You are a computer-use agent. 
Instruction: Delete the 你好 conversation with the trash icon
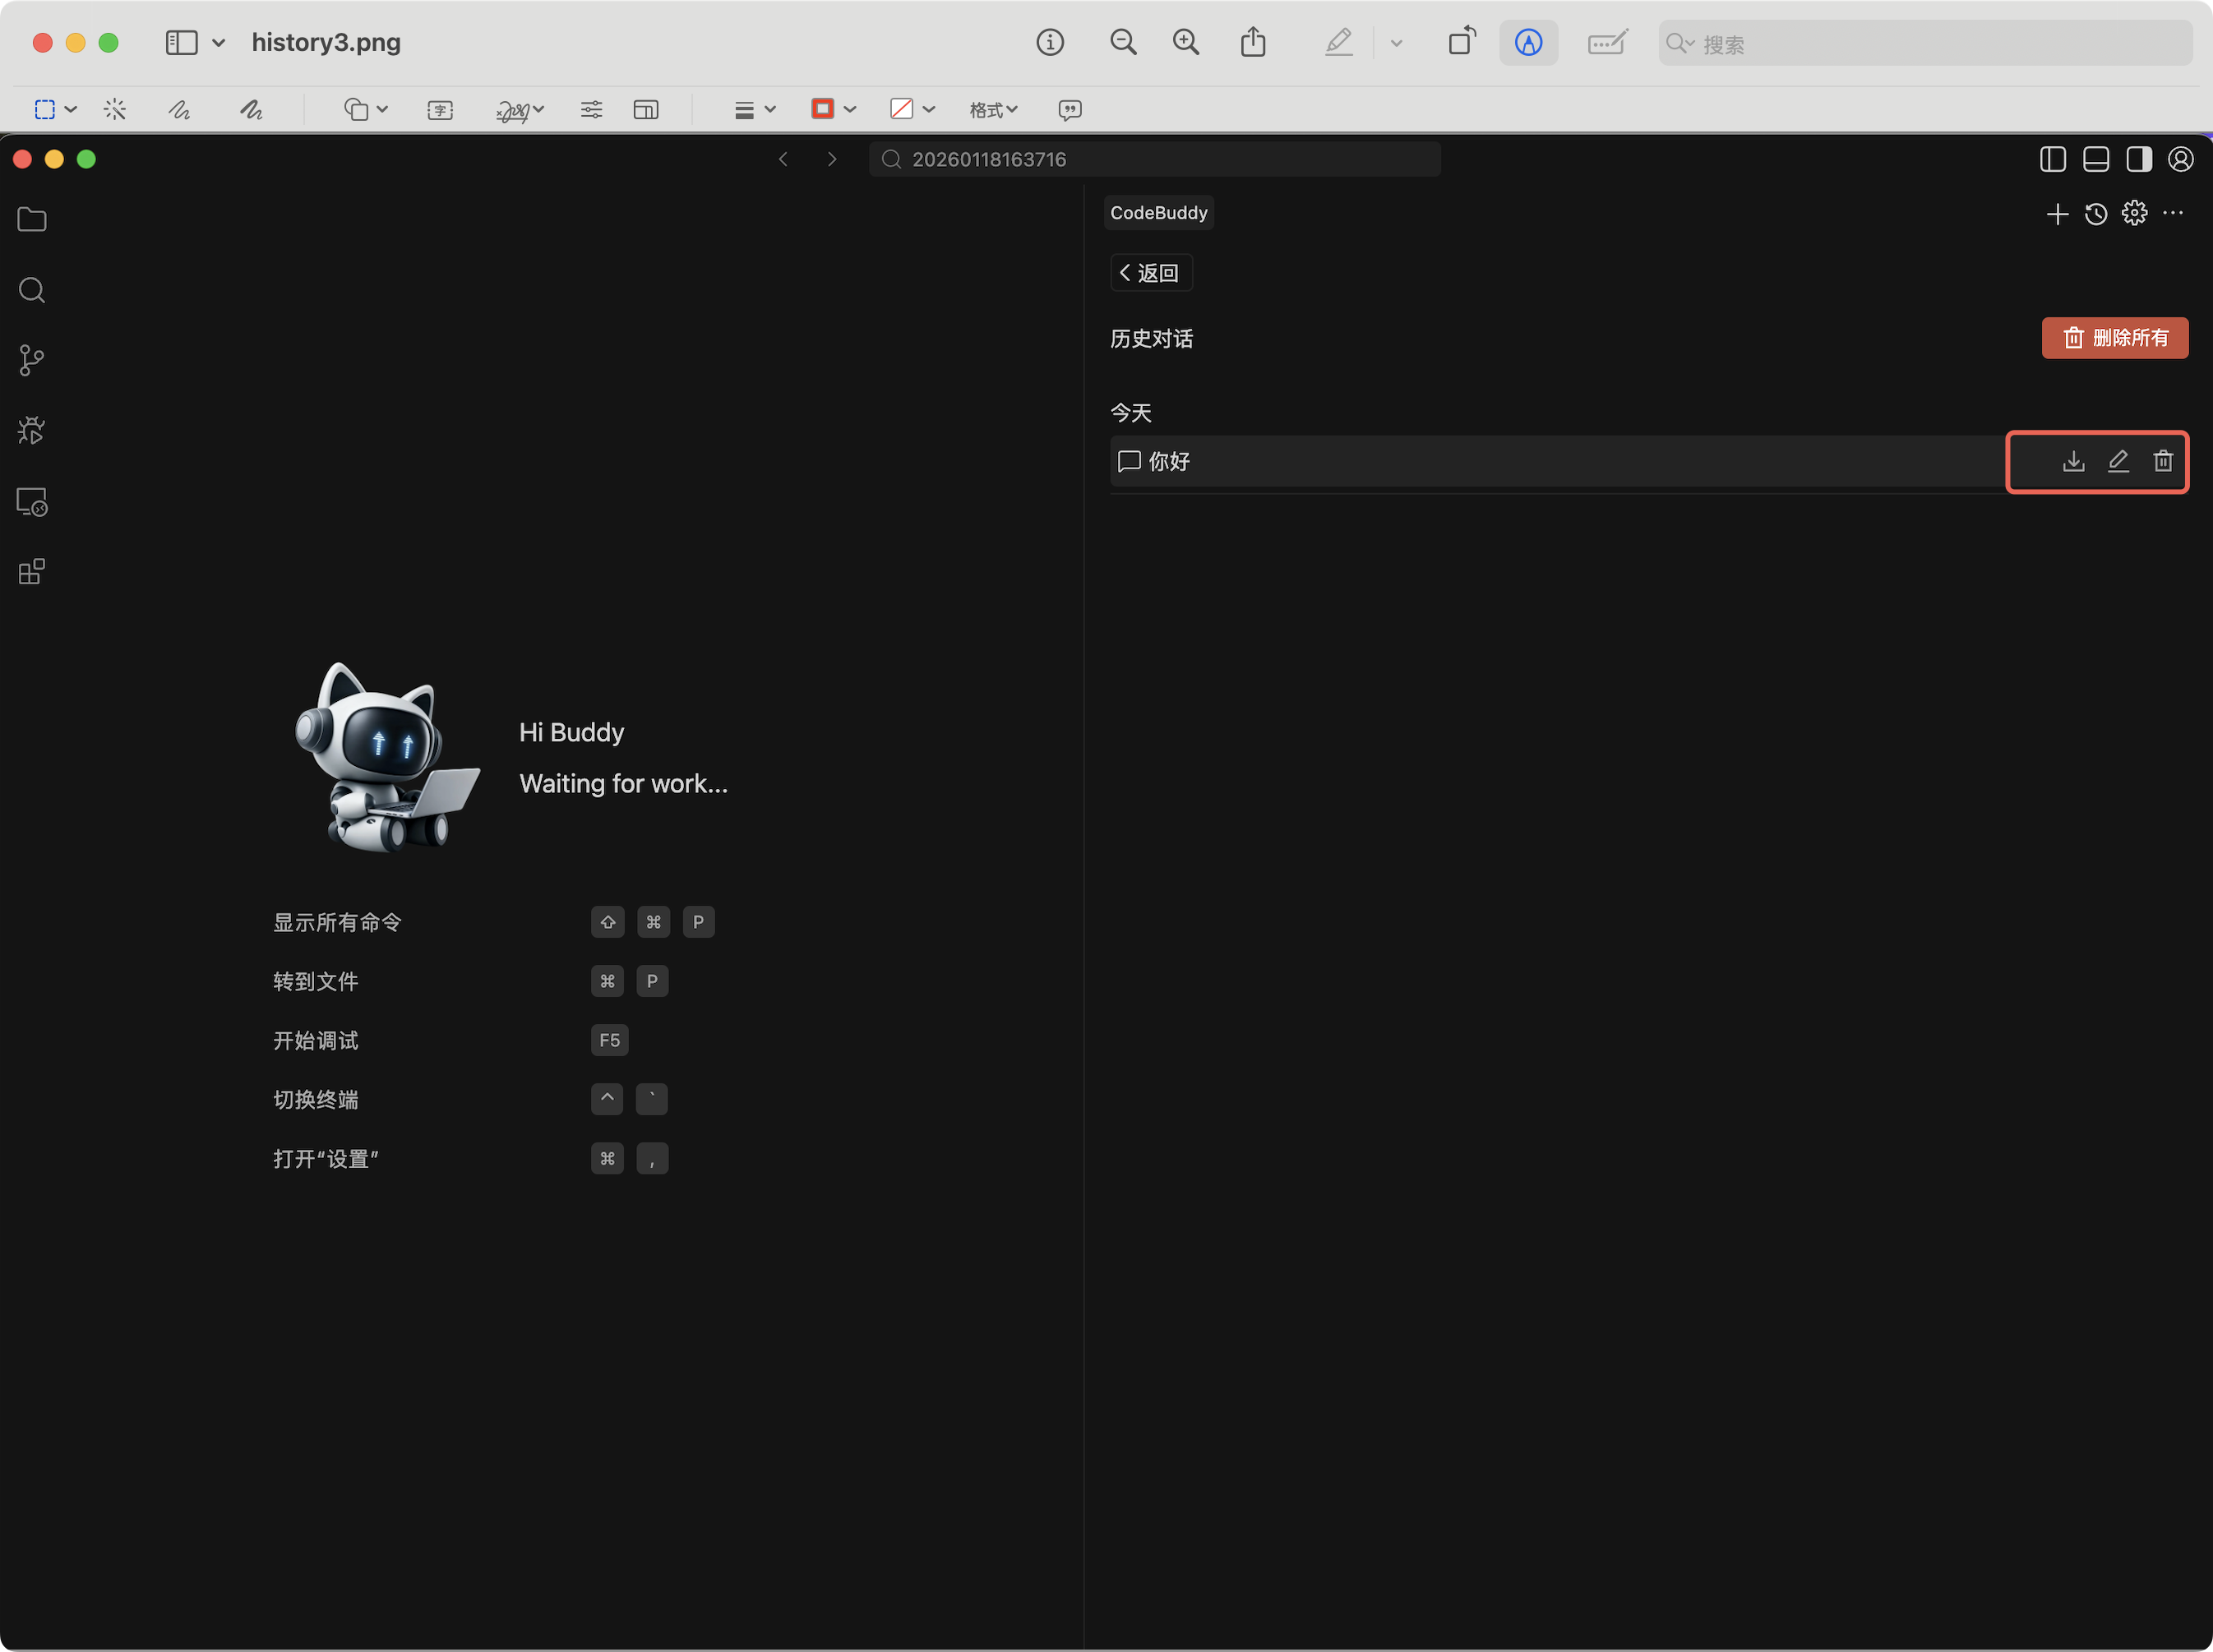[2163, 461]
